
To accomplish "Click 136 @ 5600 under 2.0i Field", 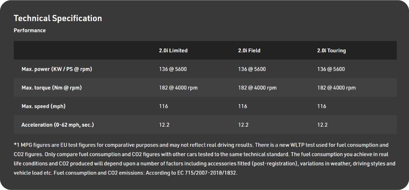I will [252, 69].
